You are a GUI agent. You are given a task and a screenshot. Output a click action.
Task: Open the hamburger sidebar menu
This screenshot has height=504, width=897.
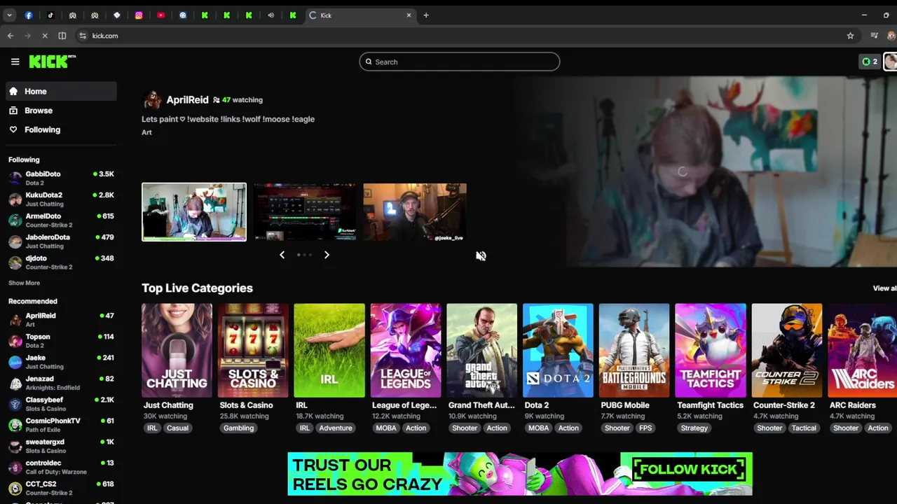15,62
